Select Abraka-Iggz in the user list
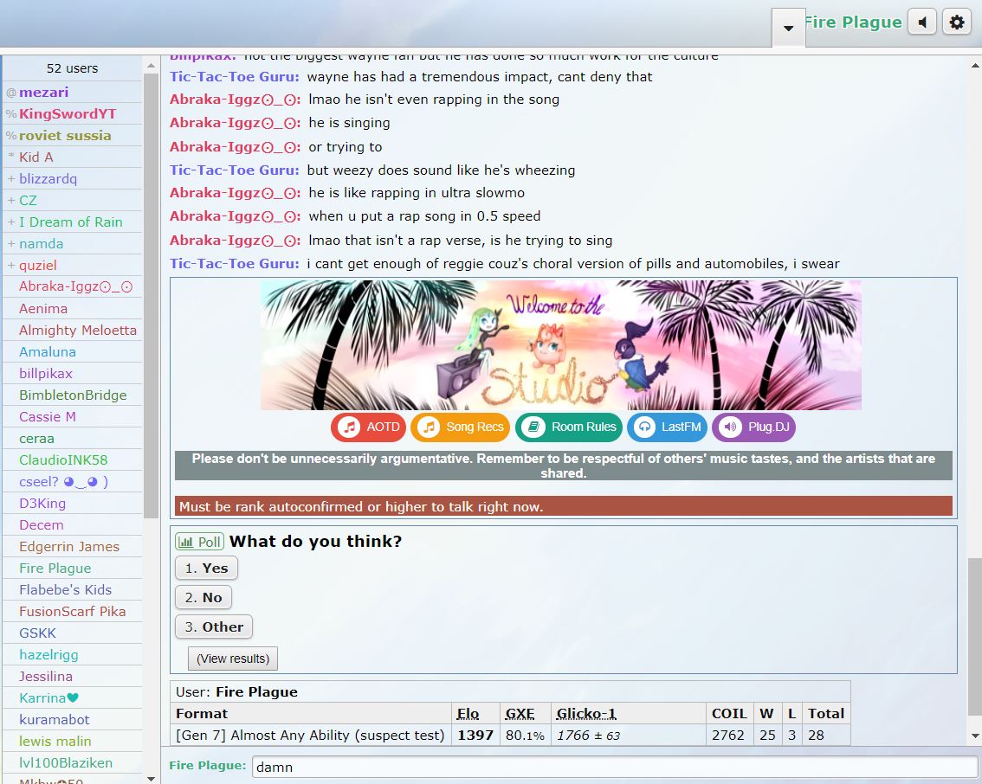982x784 pixels. [x=72, y=286]
